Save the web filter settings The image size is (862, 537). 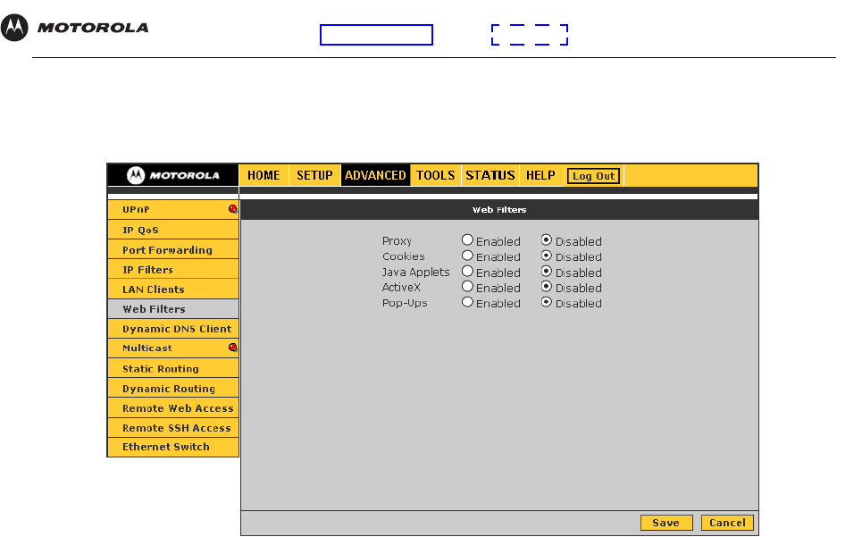tap(666, 523)
